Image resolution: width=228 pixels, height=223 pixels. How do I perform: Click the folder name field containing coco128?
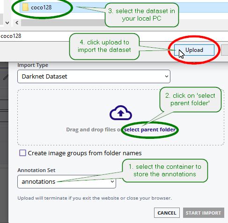click(114, 36)
